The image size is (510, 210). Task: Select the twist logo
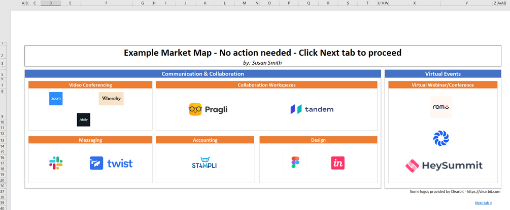coord(111,163)
